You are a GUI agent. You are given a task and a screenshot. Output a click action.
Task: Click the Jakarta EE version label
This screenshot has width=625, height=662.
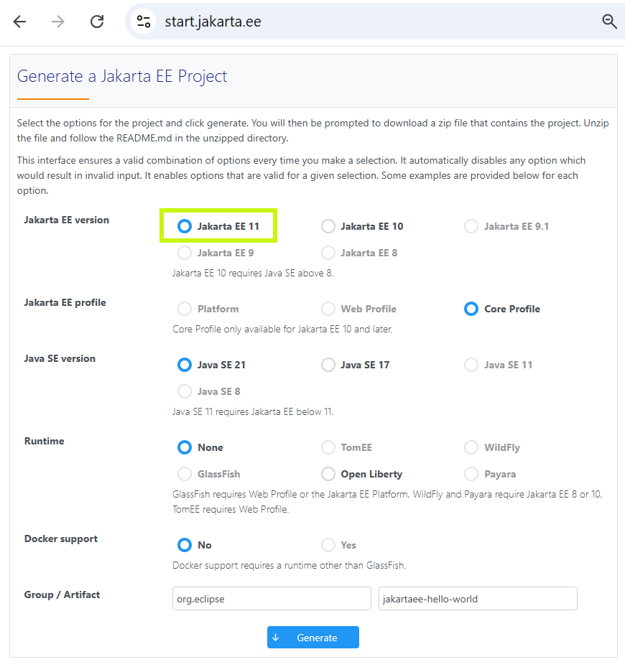[x=66, y=220]
